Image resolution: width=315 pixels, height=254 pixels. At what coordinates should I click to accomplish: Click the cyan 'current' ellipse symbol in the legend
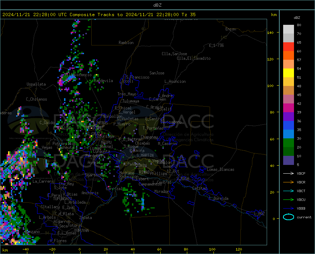click(288, 217)
